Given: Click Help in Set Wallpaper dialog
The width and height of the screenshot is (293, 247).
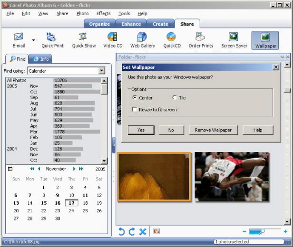Looking at the screenshot, I should 258,130.
